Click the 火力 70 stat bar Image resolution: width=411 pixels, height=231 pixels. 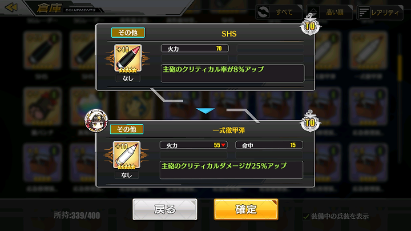click(195, 48)
